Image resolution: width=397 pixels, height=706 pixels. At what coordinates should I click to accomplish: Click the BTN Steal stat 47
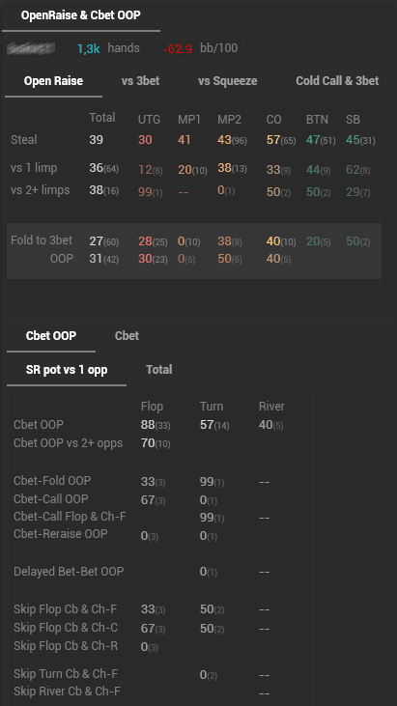click(x=313, y=140)
